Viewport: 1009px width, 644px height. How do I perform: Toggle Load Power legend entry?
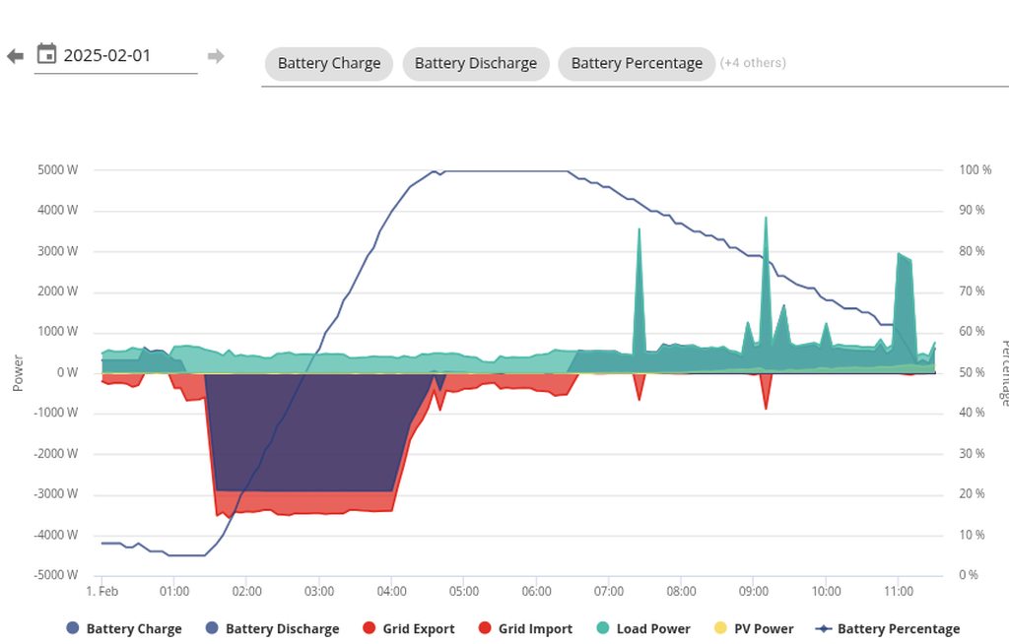point(652,628)
